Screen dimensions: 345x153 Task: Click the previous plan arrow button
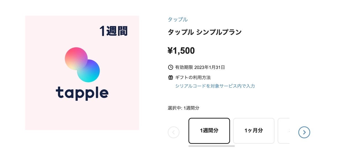pyautogui.click(x=173, y=132)
